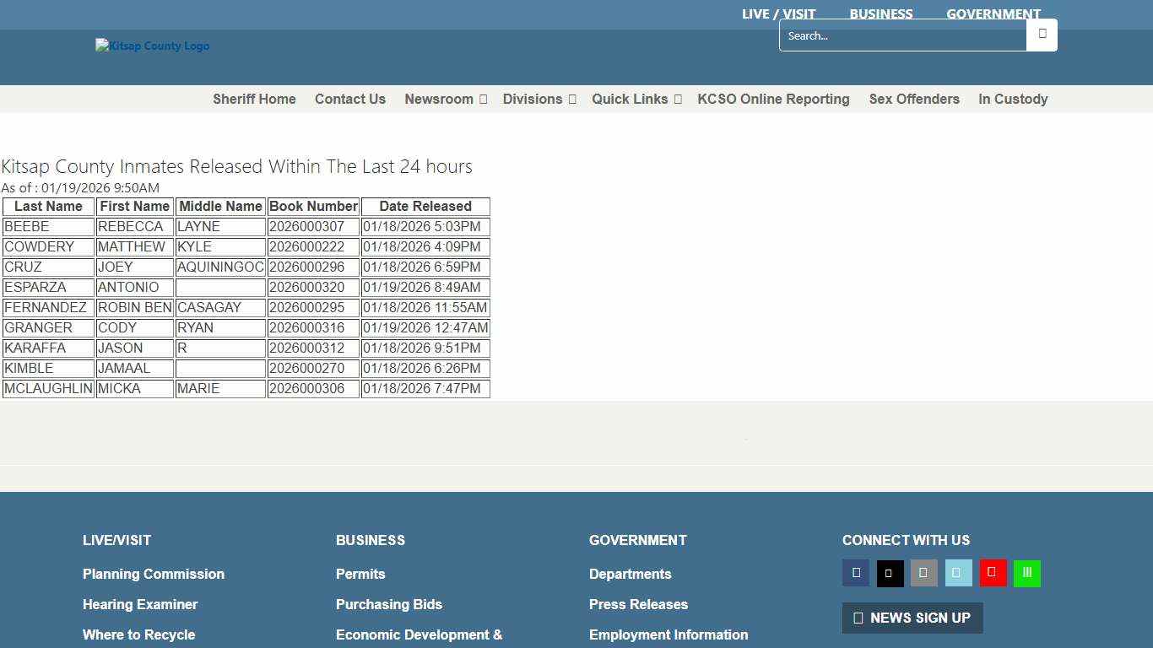Click the dark blue social media icon
Viewport: 1153px width, 648px height.
pos(856,573)
